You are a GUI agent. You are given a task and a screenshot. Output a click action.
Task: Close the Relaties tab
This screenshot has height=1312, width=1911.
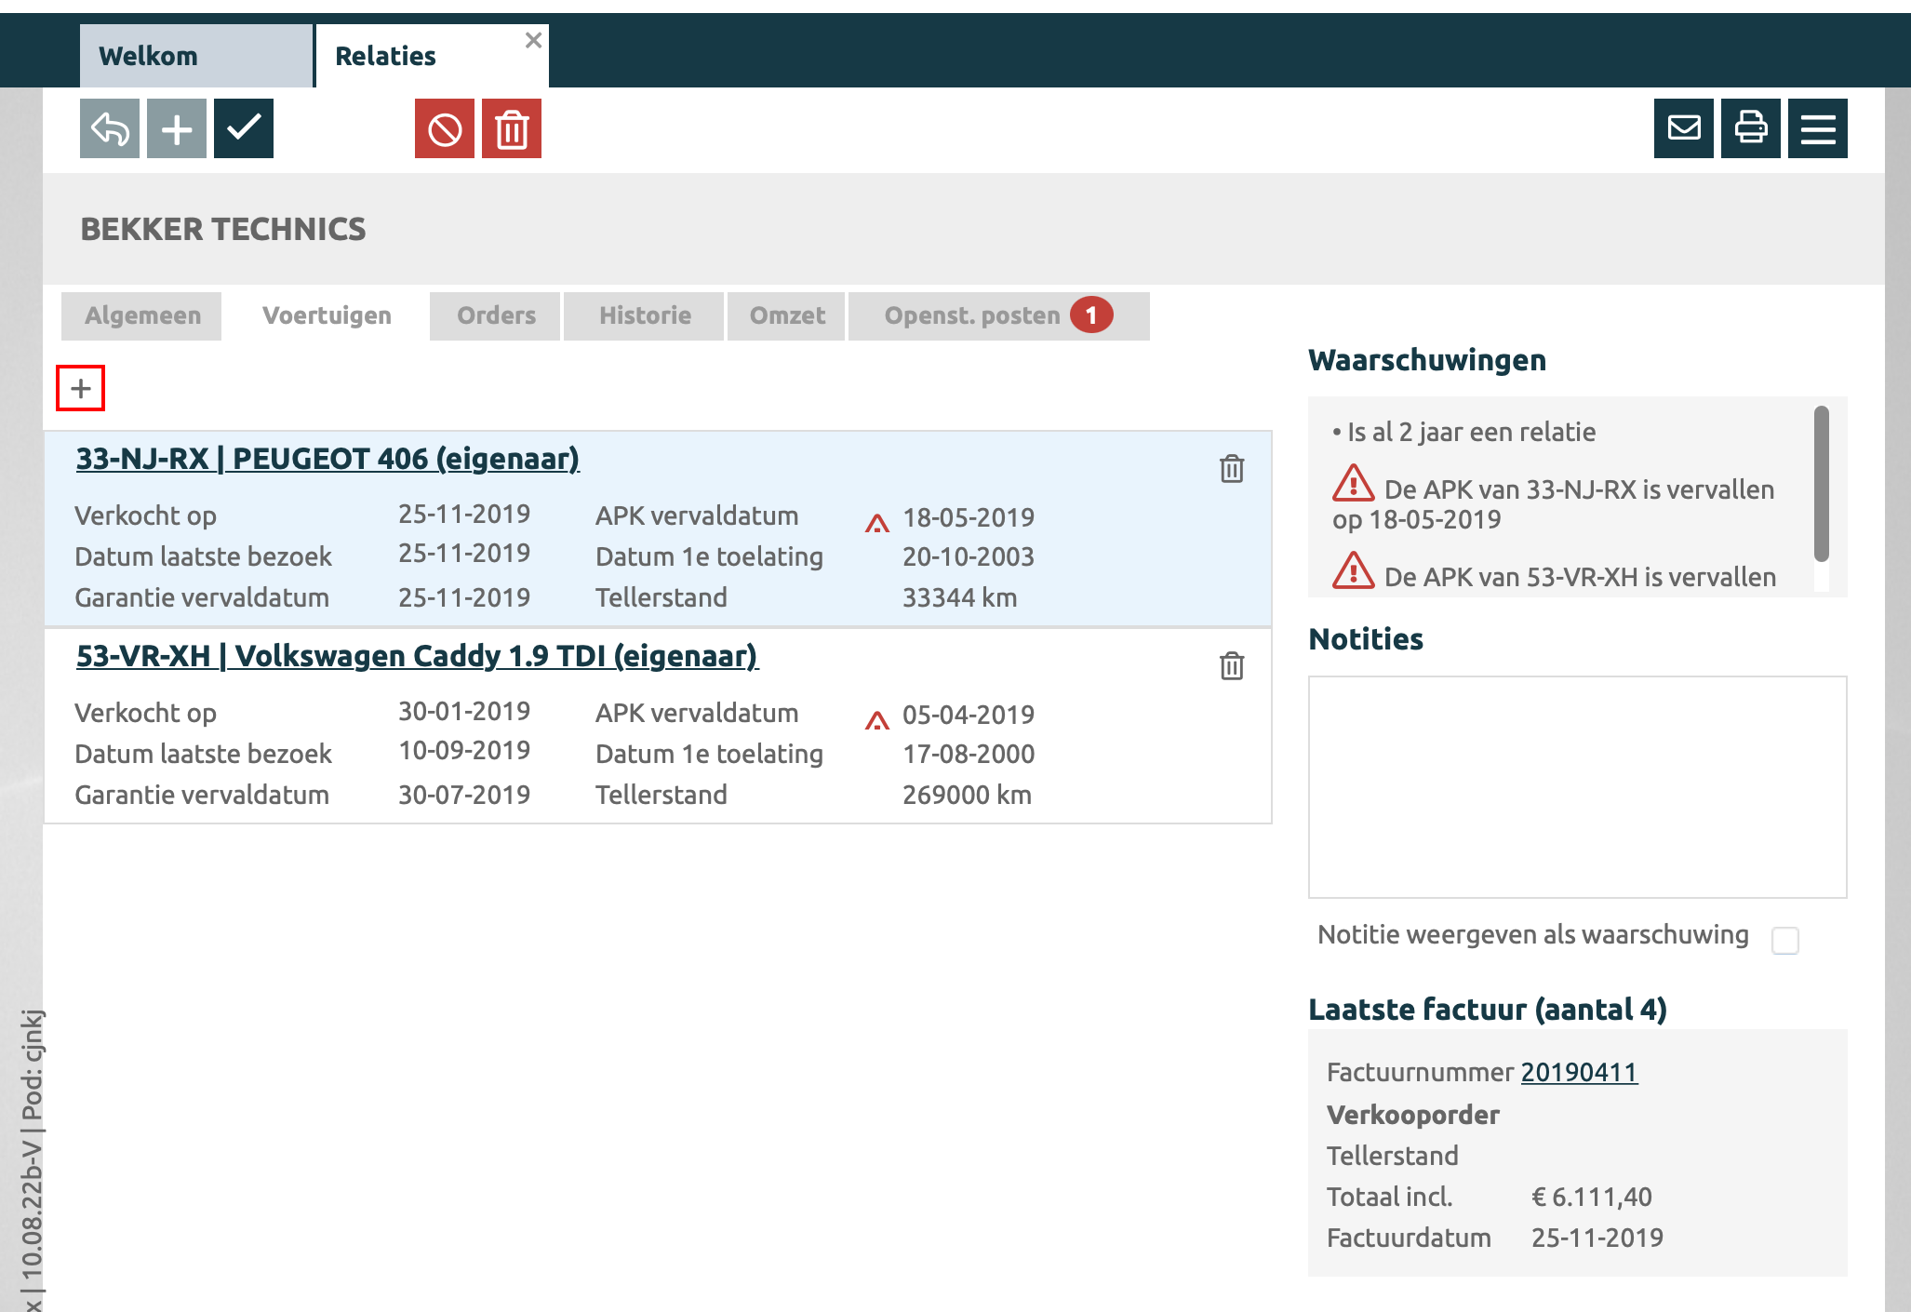click(533, 40)
